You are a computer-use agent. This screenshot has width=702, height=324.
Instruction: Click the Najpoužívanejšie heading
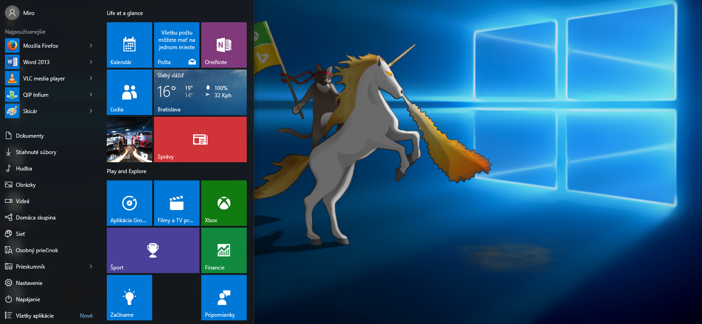click(25, 32)
